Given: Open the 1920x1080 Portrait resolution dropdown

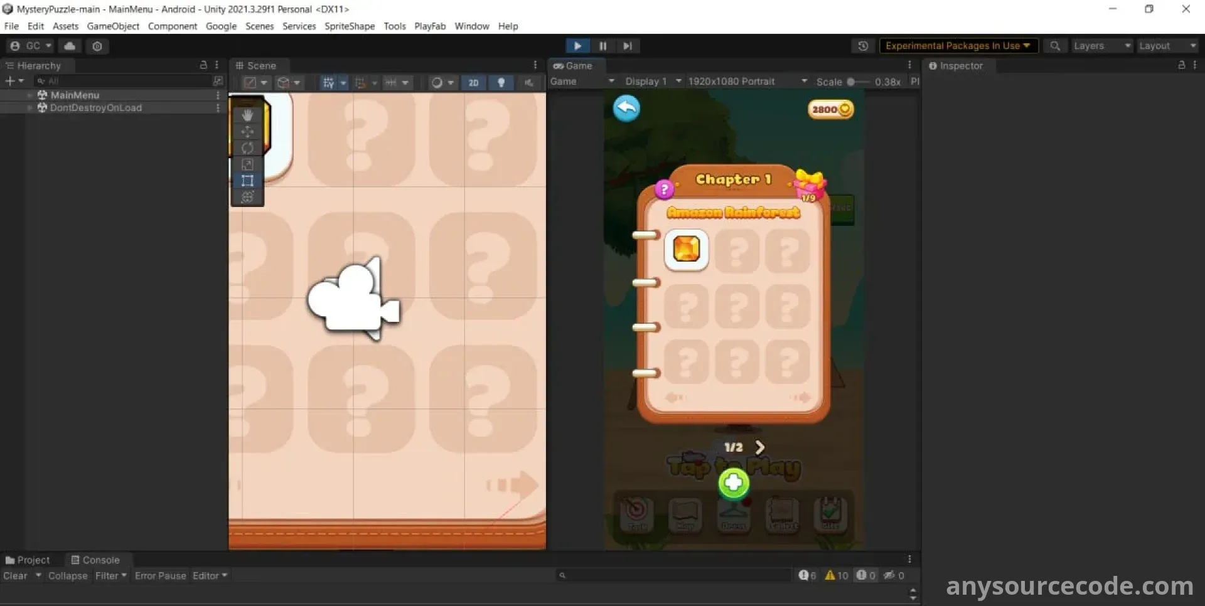Looking at the screenshot, I should tap(747, 82).
